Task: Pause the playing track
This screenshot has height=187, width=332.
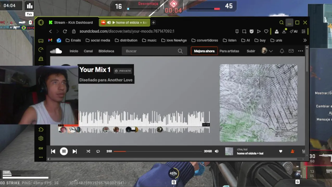Action: point(64,151)
